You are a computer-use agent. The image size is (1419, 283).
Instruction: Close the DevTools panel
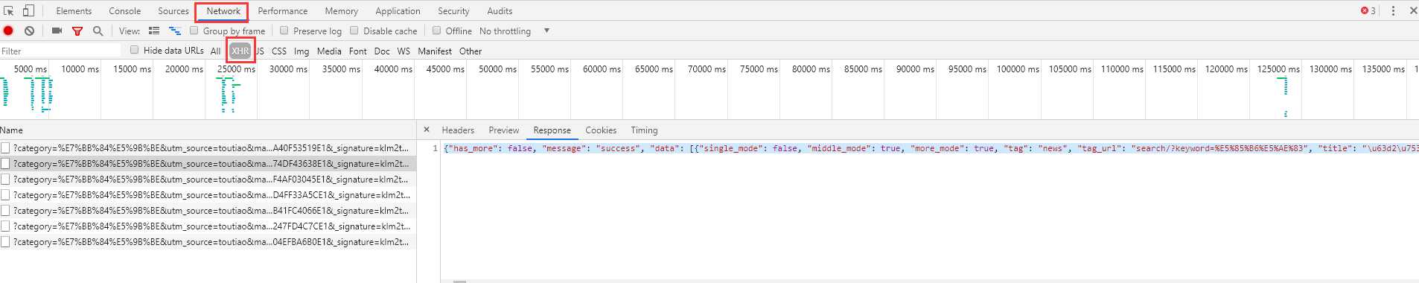(x=1413, y=10)
